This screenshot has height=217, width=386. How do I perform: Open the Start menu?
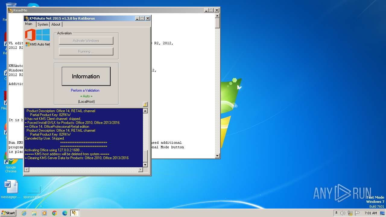[8, 213]
